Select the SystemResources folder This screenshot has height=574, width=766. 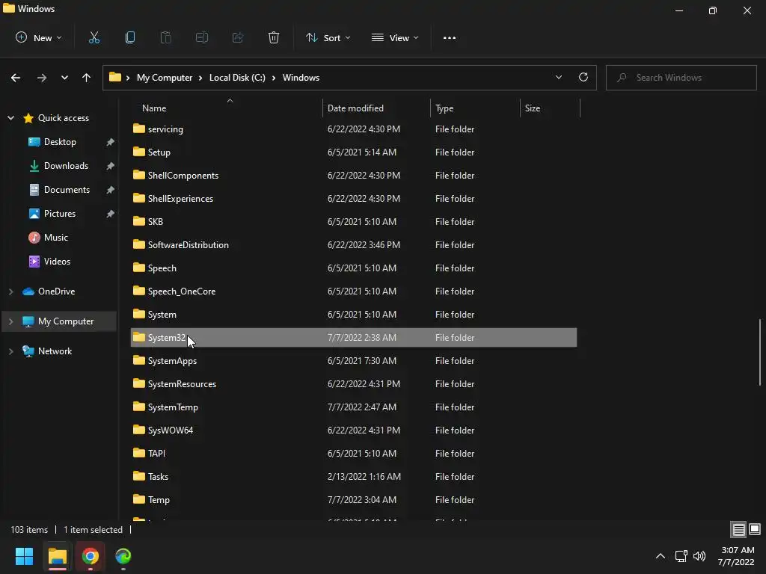[354, 384]
